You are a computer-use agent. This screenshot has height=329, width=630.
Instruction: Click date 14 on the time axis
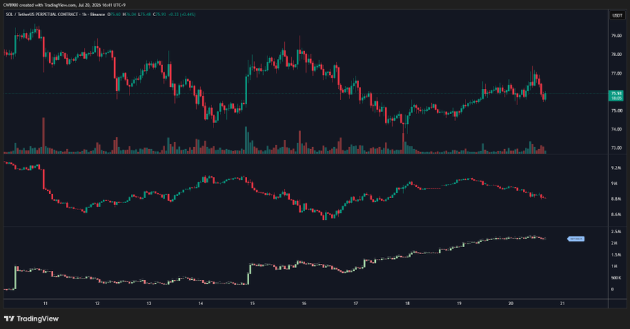[x=200, y=304]
